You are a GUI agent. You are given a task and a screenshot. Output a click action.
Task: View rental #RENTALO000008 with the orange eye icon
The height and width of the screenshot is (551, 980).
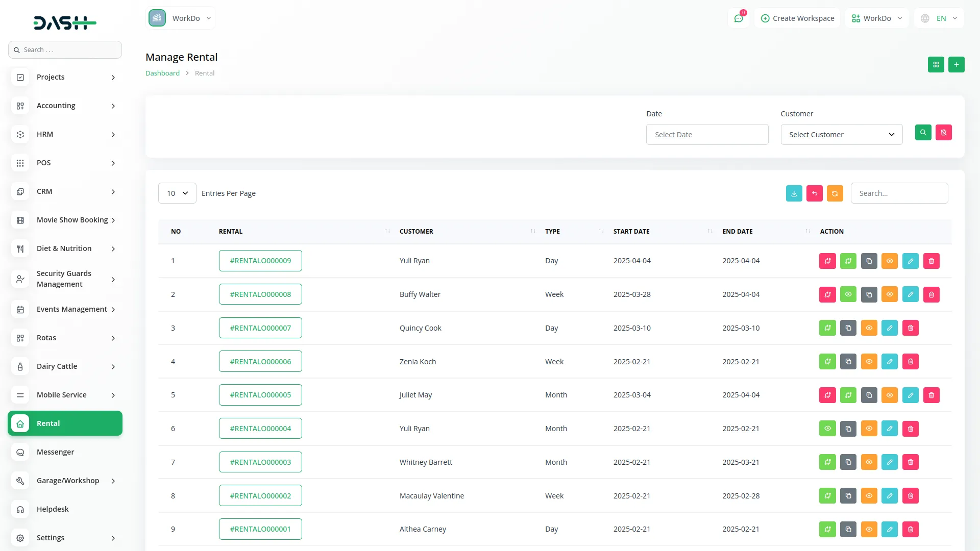(890, 294)
